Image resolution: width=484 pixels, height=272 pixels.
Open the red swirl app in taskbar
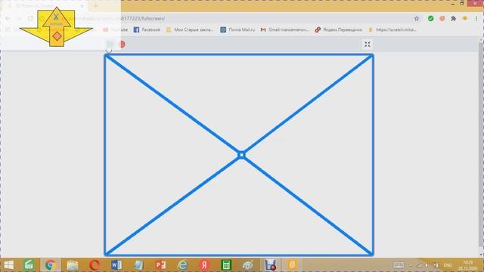tap(94, 265)
